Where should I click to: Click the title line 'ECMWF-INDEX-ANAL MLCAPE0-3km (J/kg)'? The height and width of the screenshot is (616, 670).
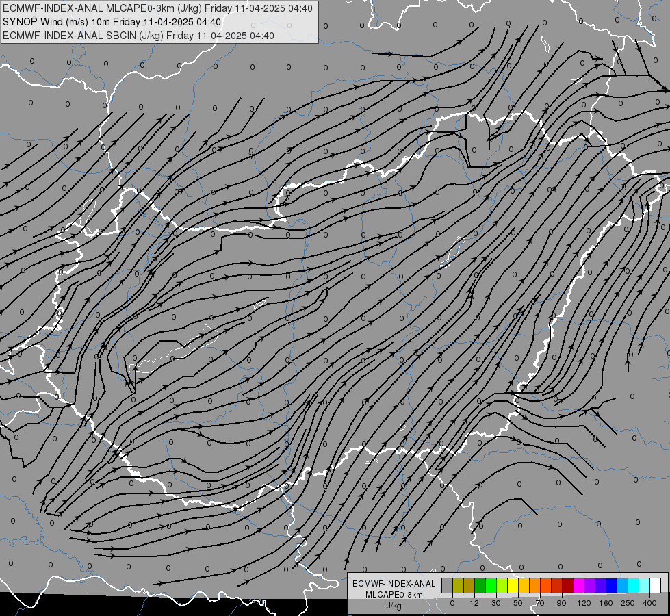[x=157, y=8]
